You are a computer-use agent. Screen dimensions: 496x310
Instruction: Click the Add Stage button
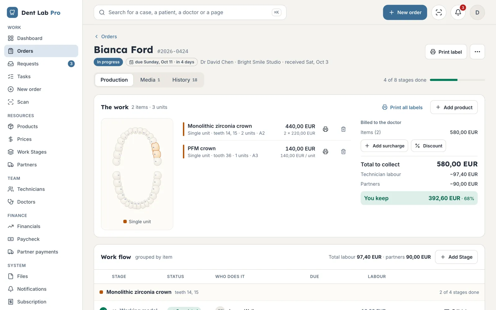(456, 257)
